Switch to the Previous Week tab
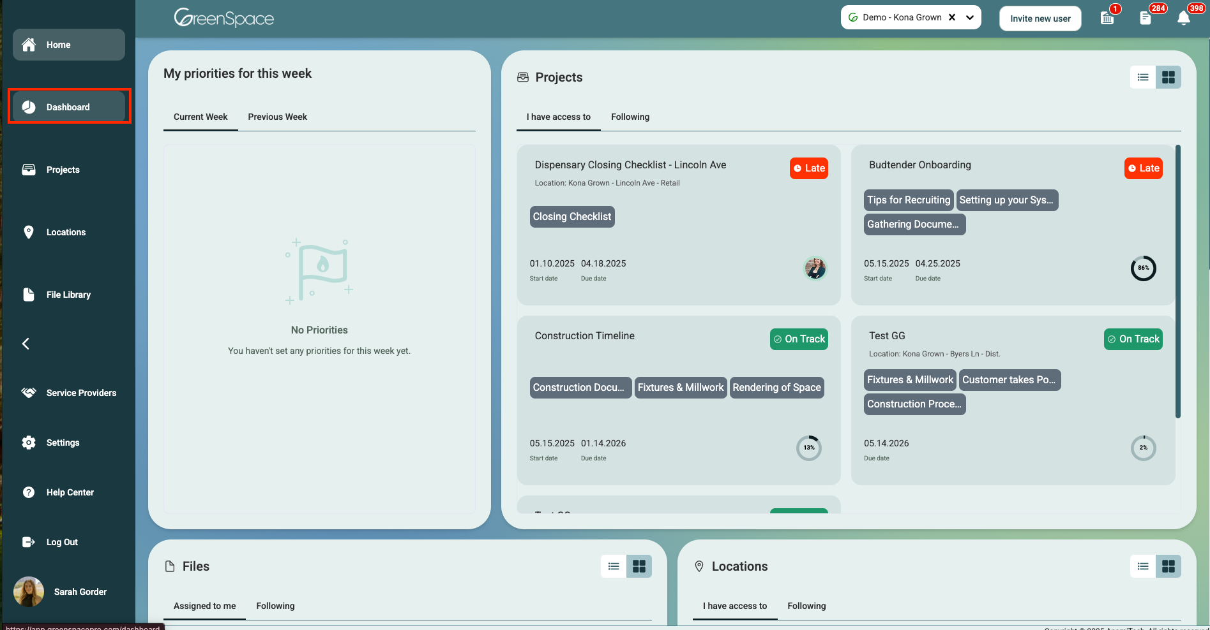This screenshot has height=630, width=1210. pyautogui.click(x=278, y=117)
